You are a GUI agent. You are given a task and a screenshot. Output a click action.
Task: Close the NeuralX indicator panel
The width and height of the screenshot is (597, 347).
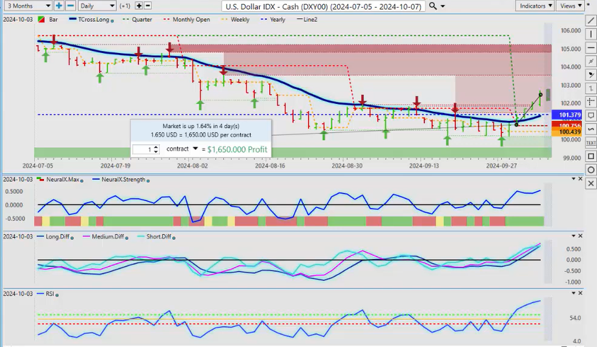click(x=580, y=178)
